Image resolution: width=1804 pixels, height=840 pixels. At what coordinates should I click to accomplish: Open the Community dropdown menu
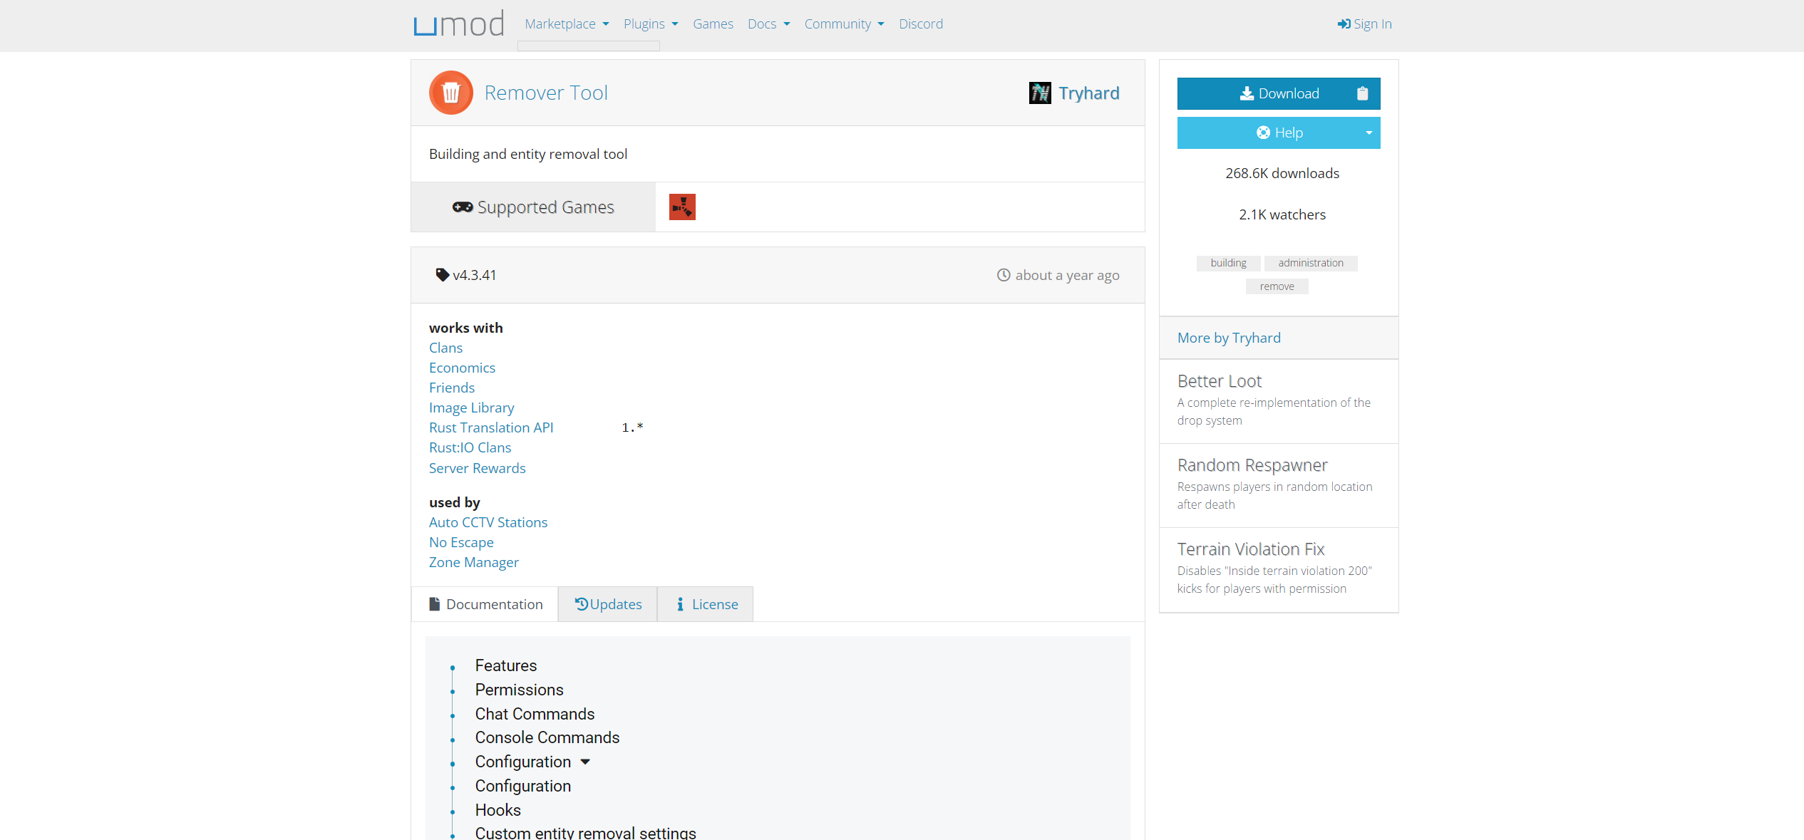[844, 24]
